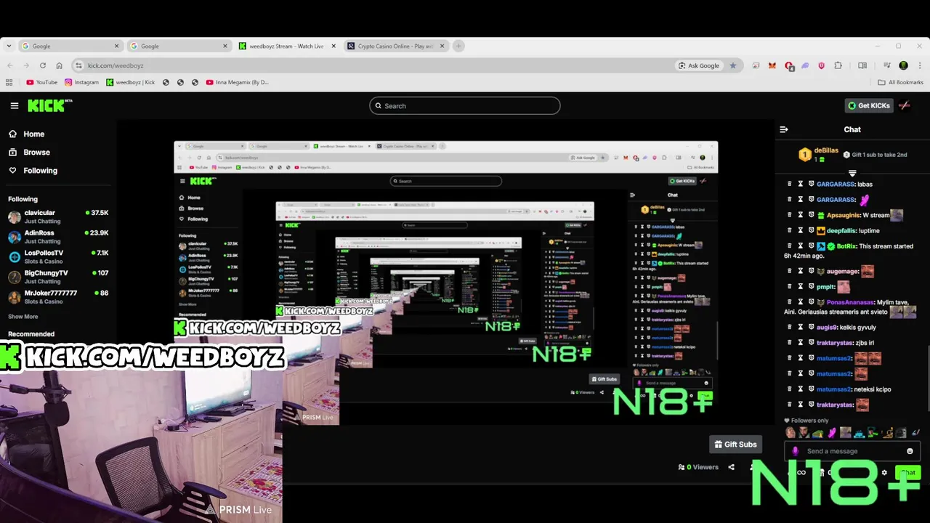The width and height of the screenshot is (930, 523).
Task: Click the clavicular channel avatar
Action: tap(15, 217)
